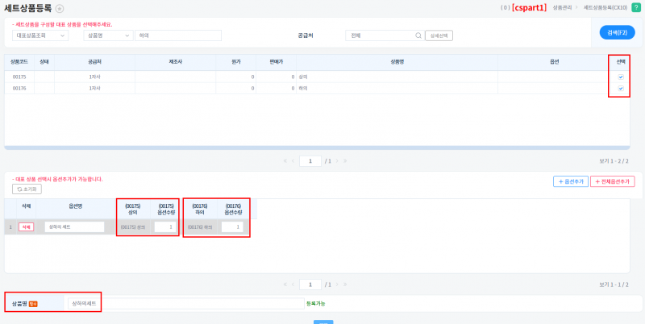Click the 상세선택 button
The width and height of the screenshot is (645, 324).
click(x=439, y=35)
